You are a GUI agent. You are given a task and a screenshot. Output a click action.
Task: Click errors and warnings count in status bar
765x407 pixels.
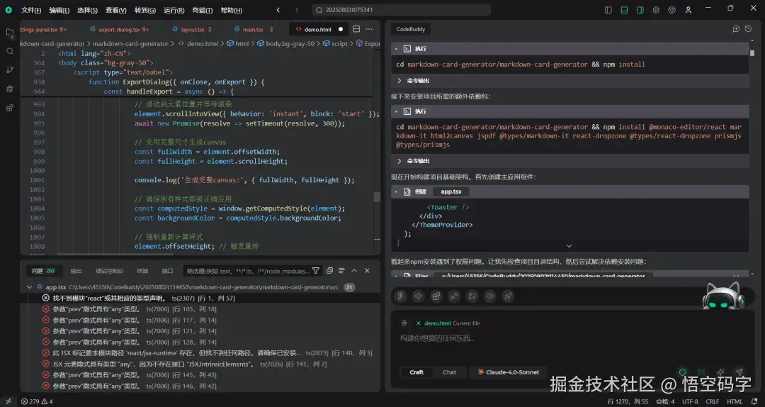coord(37,401)
